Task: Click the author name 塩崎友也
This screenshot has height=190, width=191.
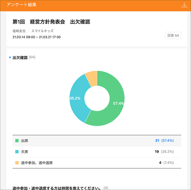Action: tap(19, 31)
